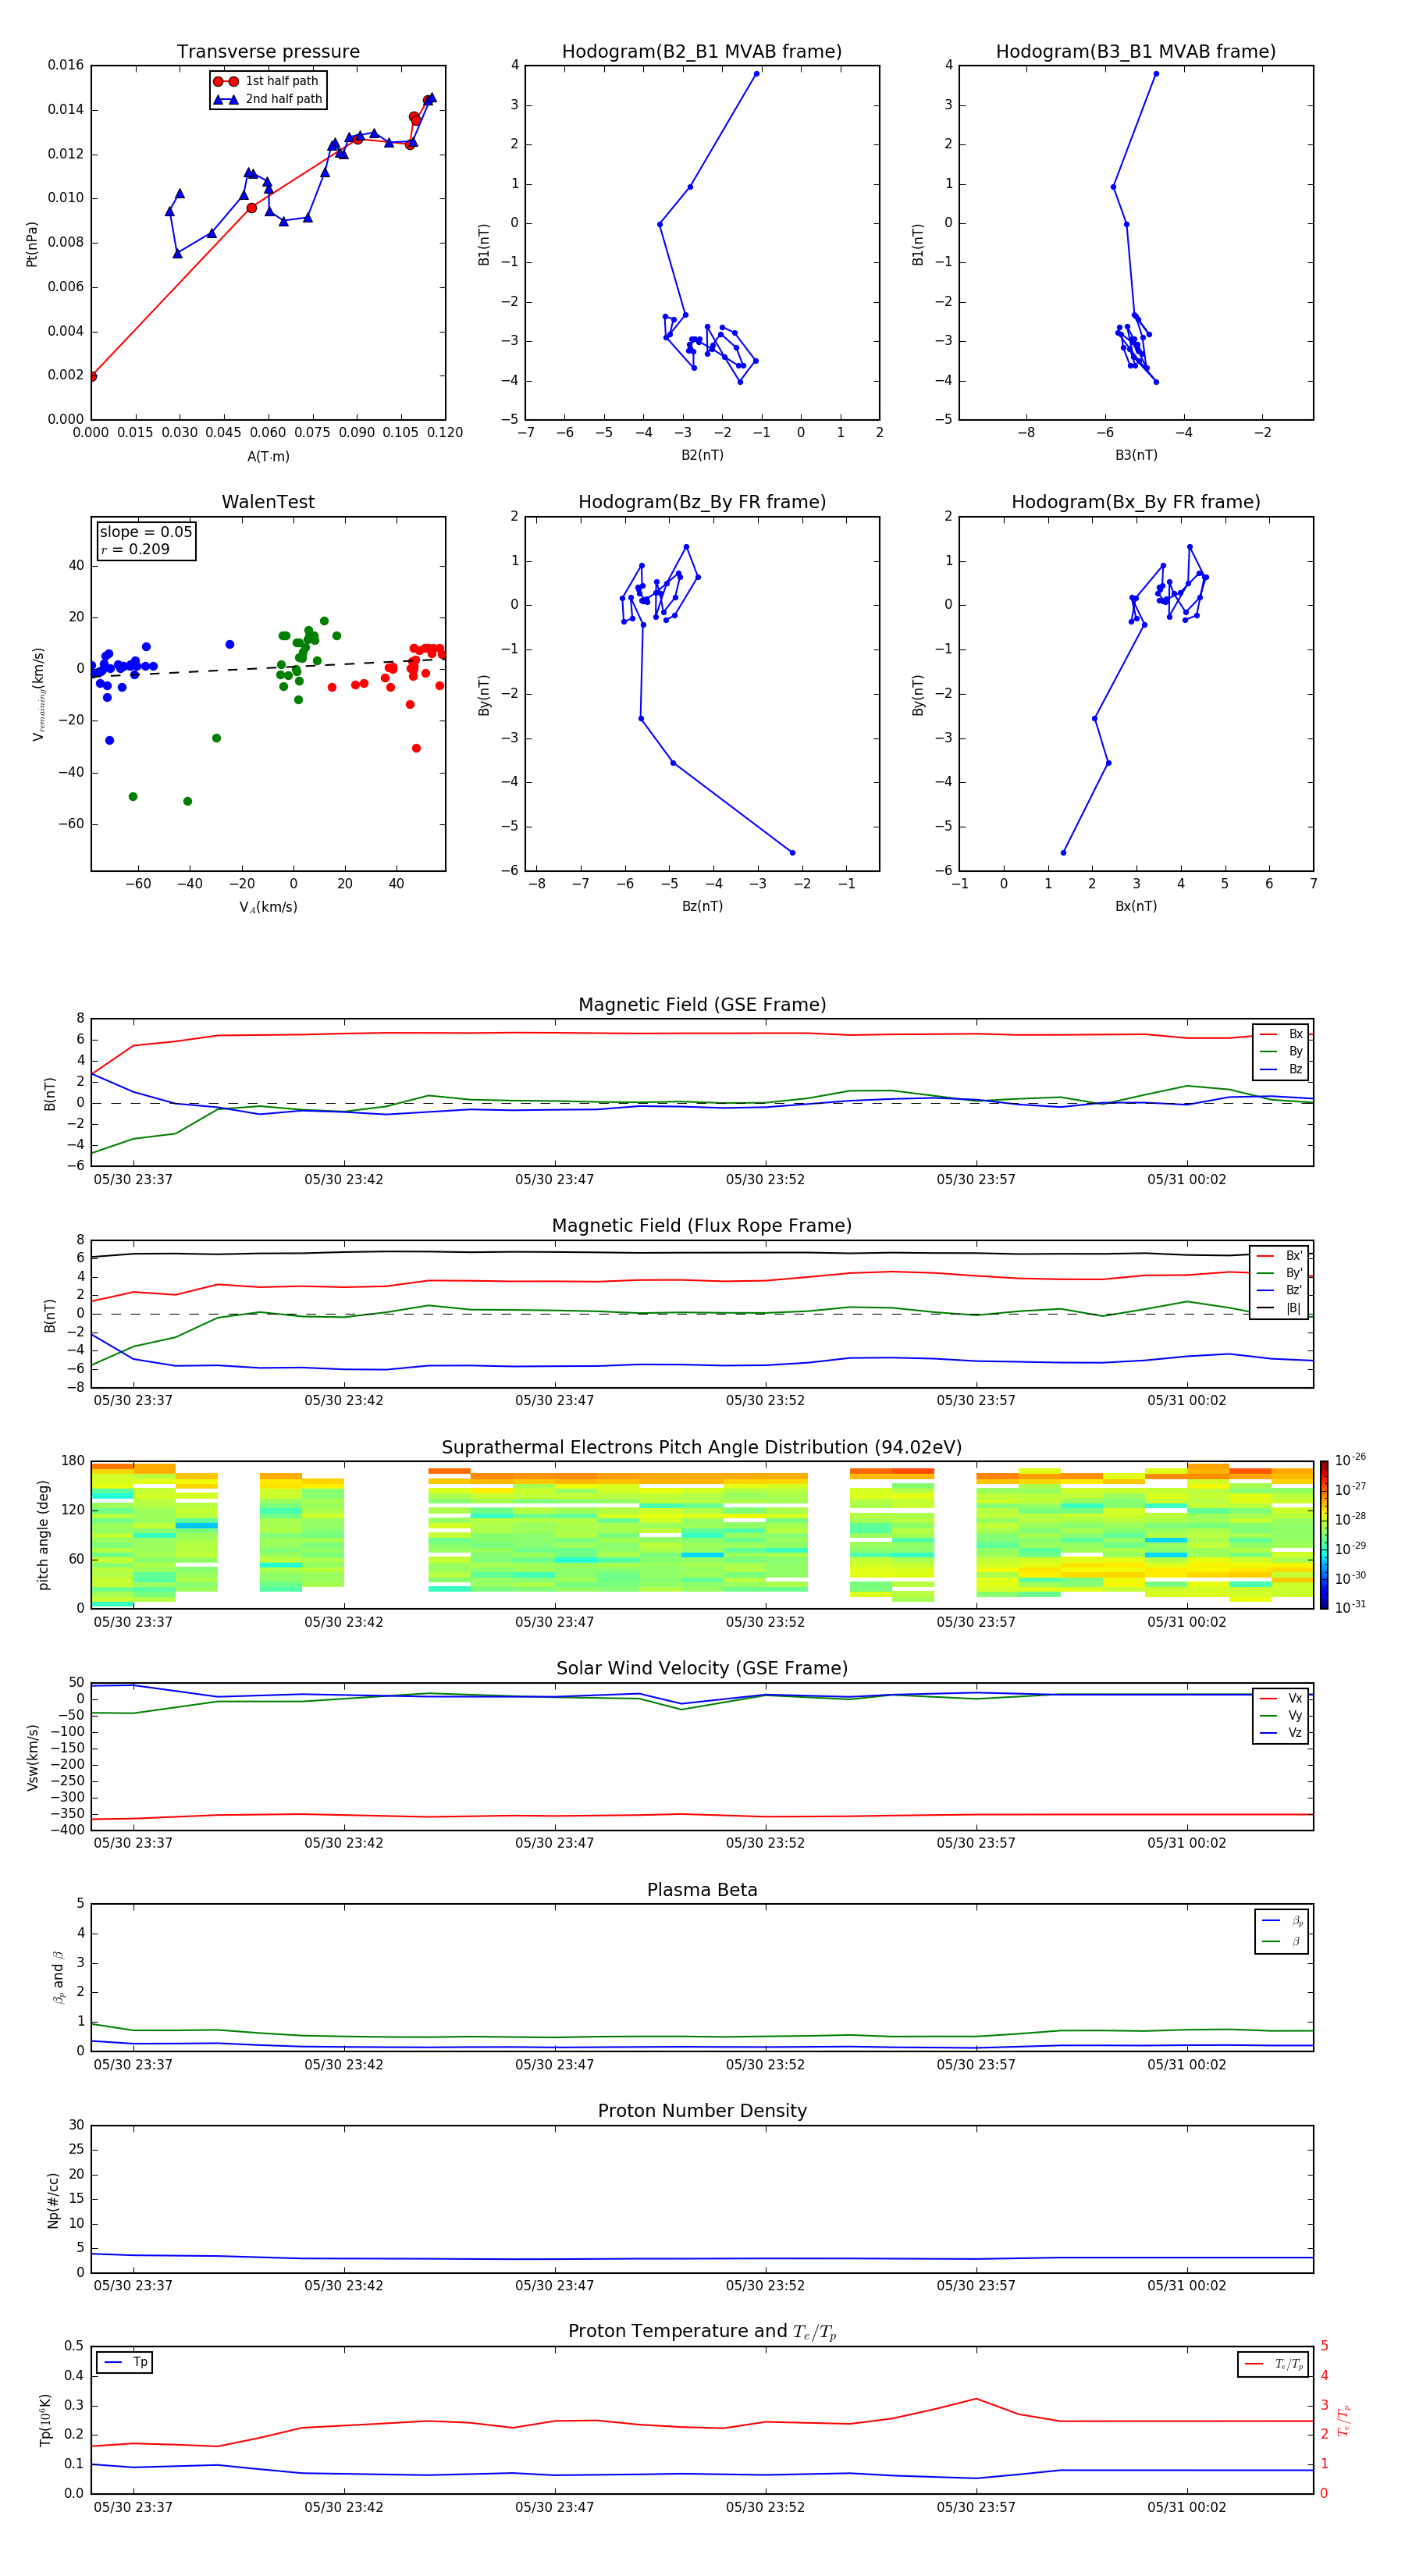Click the 'βp and β' y-axis label

click(58, 1977)
